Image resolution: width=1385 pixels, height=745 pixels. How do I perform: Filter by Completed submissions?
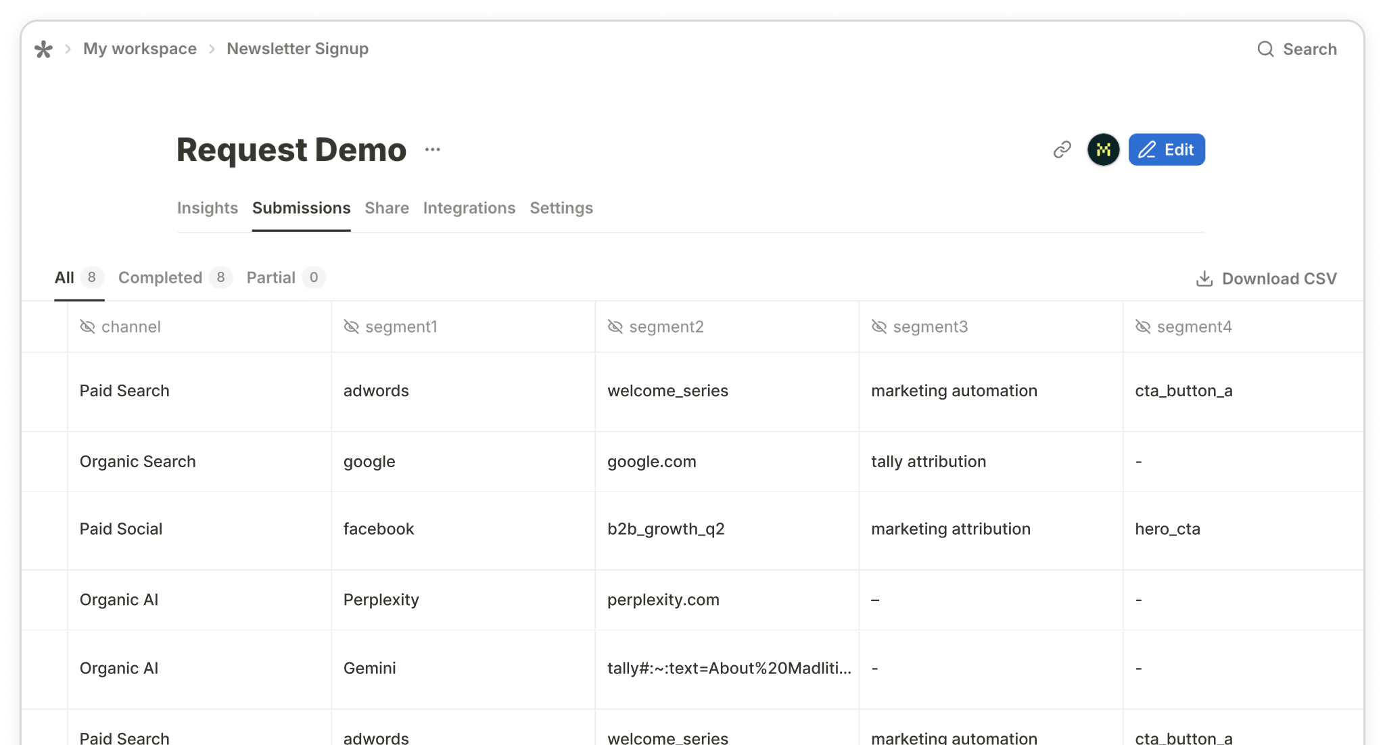(x=160, y=278)
